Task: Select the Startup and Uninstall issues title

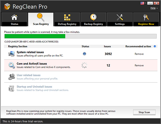Action: (x=34, y=87)
